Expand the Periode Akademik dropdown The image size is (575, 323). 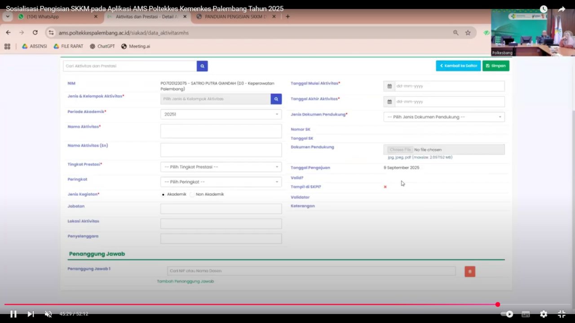pyautogui.click(x=221, y=114)
